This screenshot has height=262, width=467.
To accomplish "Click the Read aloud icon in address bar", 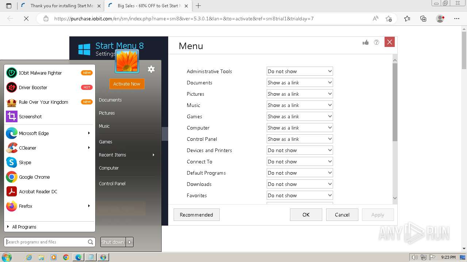I will coord(375,19).
